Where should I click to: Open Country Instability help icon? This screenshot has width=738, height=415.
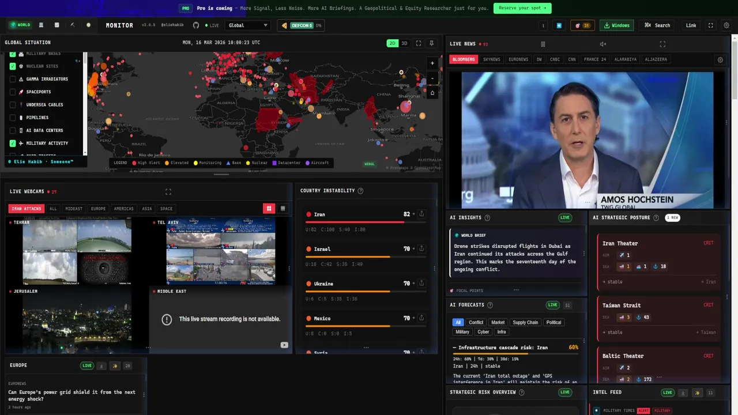[361, 191]
